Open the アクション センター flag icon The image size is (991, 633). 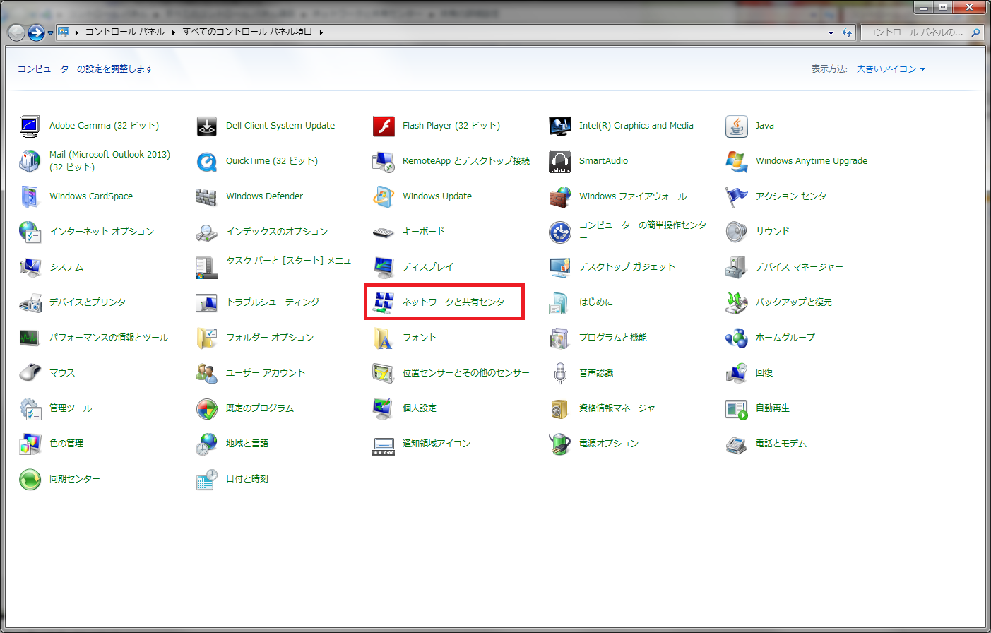point(737,197)
